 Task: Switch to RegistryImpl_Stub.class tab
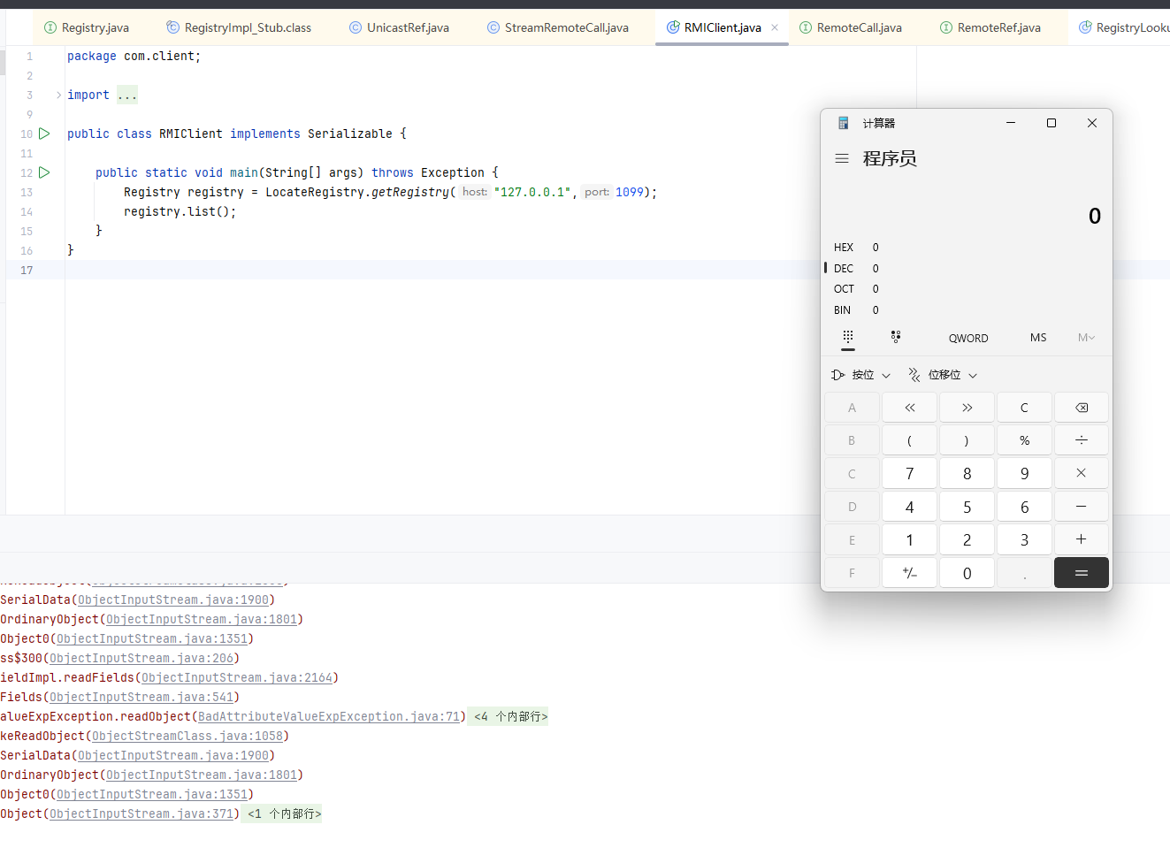[x=239, y=27]
